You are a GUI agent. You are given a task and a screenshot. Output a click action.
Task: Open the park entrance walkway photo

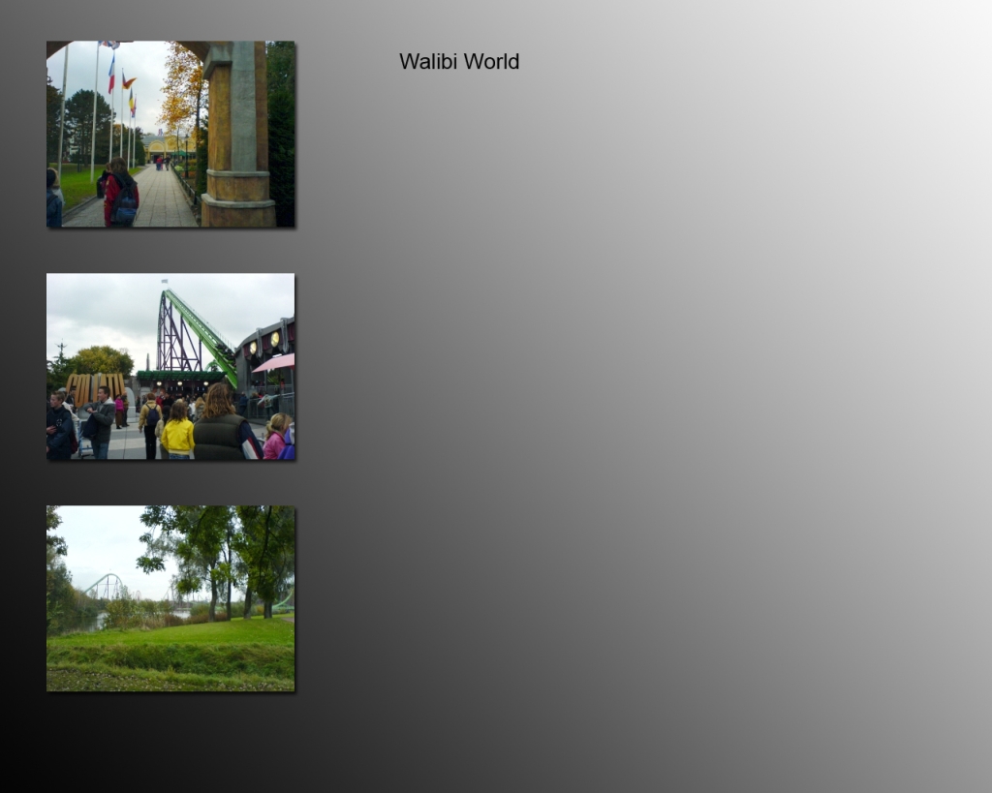pos(170,134)
